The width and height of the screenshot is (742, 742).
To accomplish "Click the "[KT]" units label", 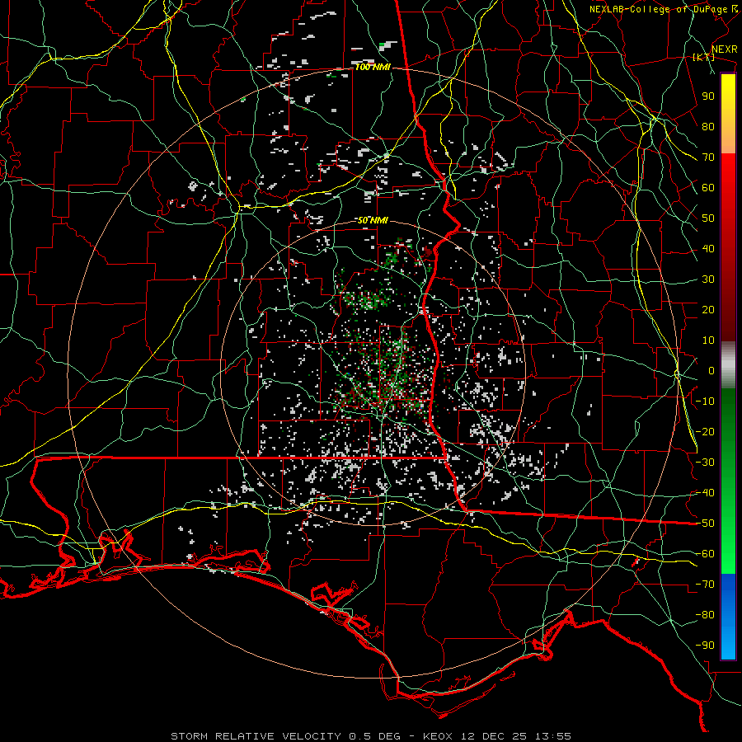I will (x=703, y=57).
